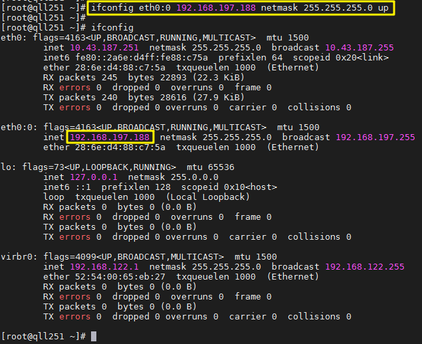Click the eth0:0 interface name
This screenshot has height=344, width=422.
[19, 128]
